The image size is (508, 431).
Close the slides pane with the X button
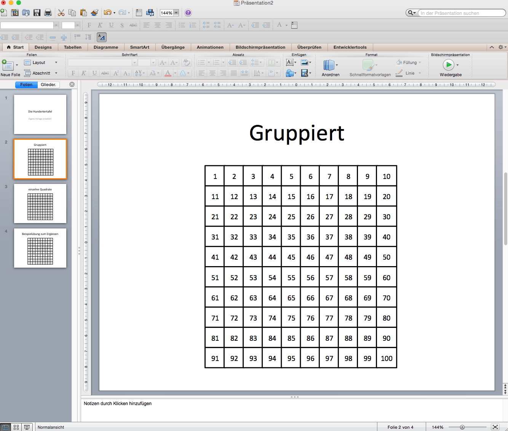72,85
